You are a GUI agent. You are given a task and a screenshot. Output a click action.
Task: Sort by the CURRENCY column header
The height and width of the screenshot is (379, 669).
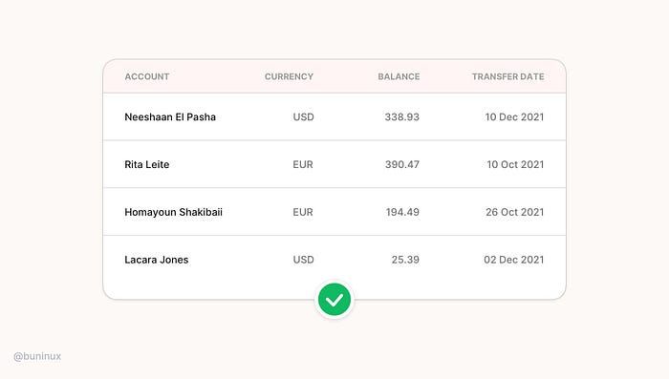pyautogui.click(x=289, y=76)
